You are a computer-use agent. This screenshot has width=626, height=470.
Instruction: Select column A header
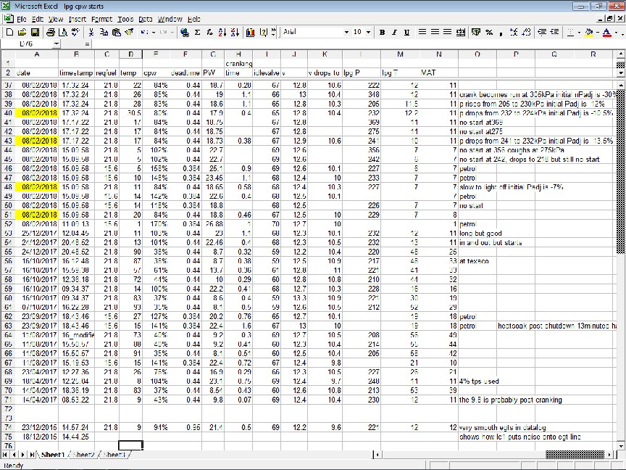coord(37,54)
